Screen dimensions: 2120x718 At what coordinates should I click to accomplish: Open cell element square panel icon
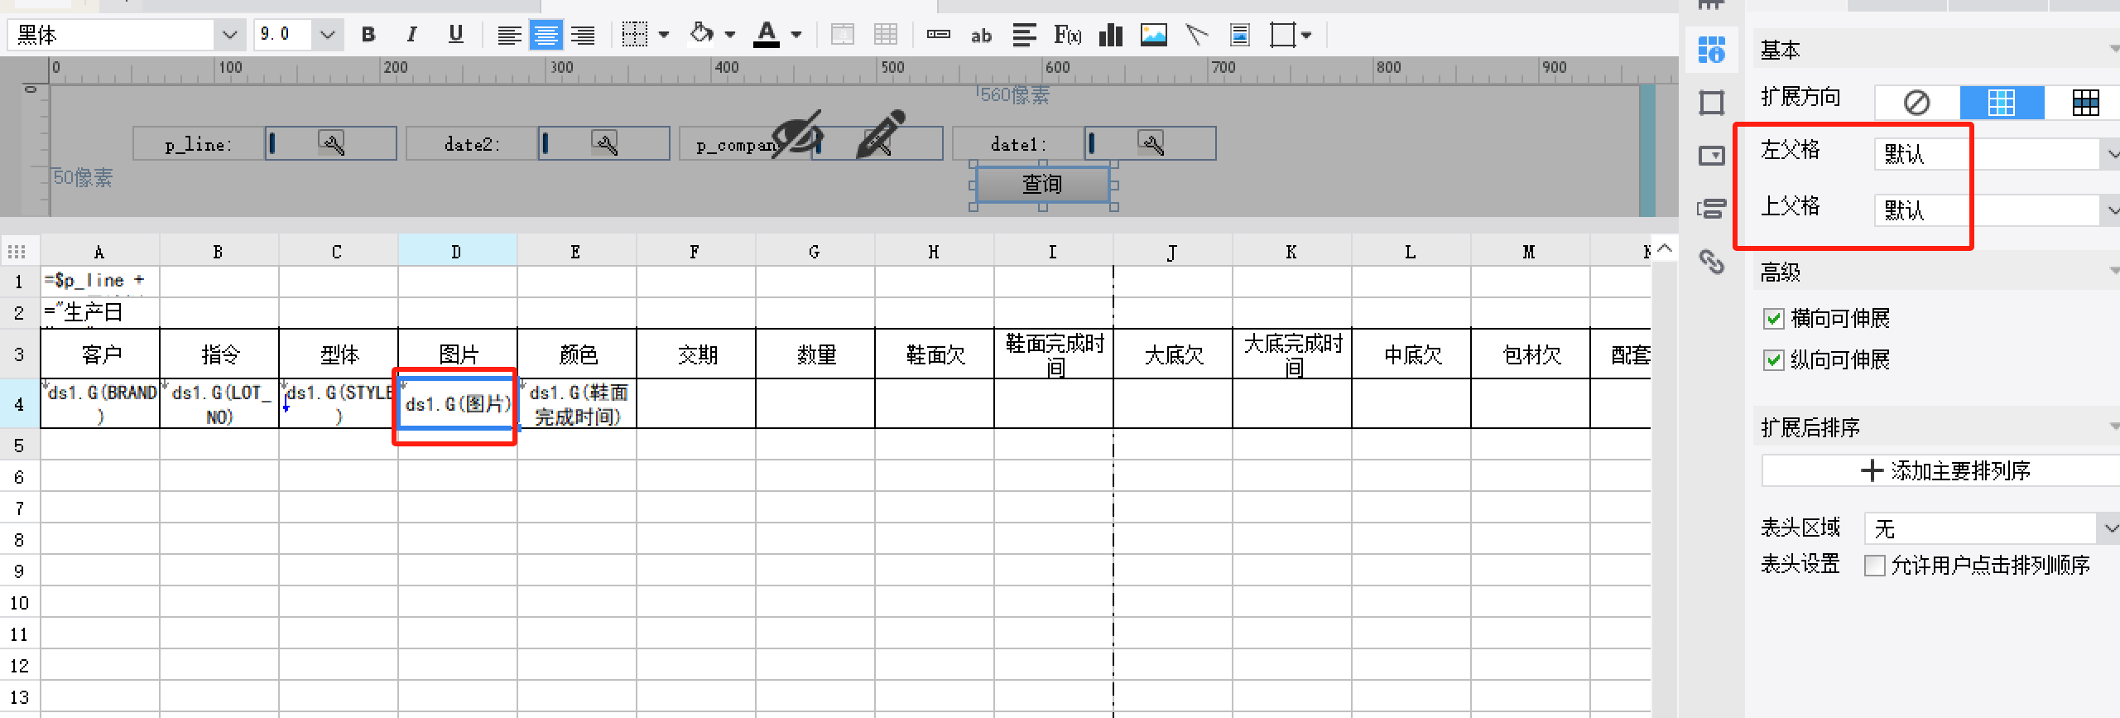(x=1711, y=103)
